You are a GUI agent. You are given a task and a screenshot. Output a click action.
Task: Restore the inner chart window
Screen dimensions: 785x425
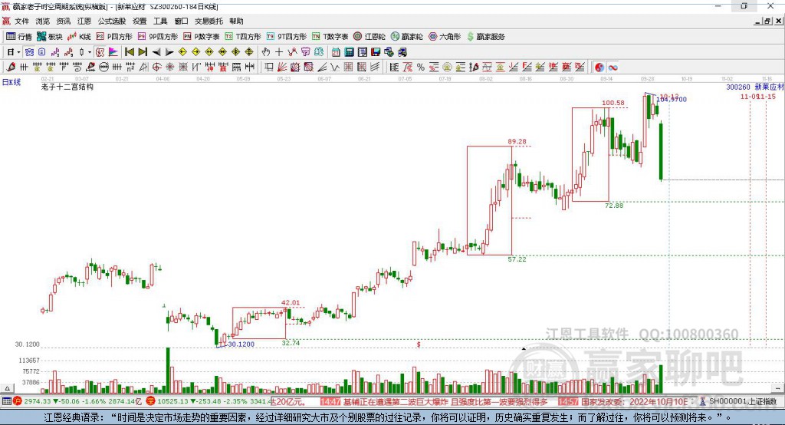[767, 21]
